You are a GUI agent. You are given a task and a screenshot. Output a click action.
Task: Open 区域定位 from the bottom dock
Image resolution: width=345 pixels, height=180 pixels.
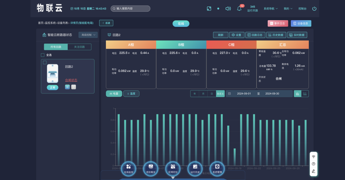(x=173, y=167)
